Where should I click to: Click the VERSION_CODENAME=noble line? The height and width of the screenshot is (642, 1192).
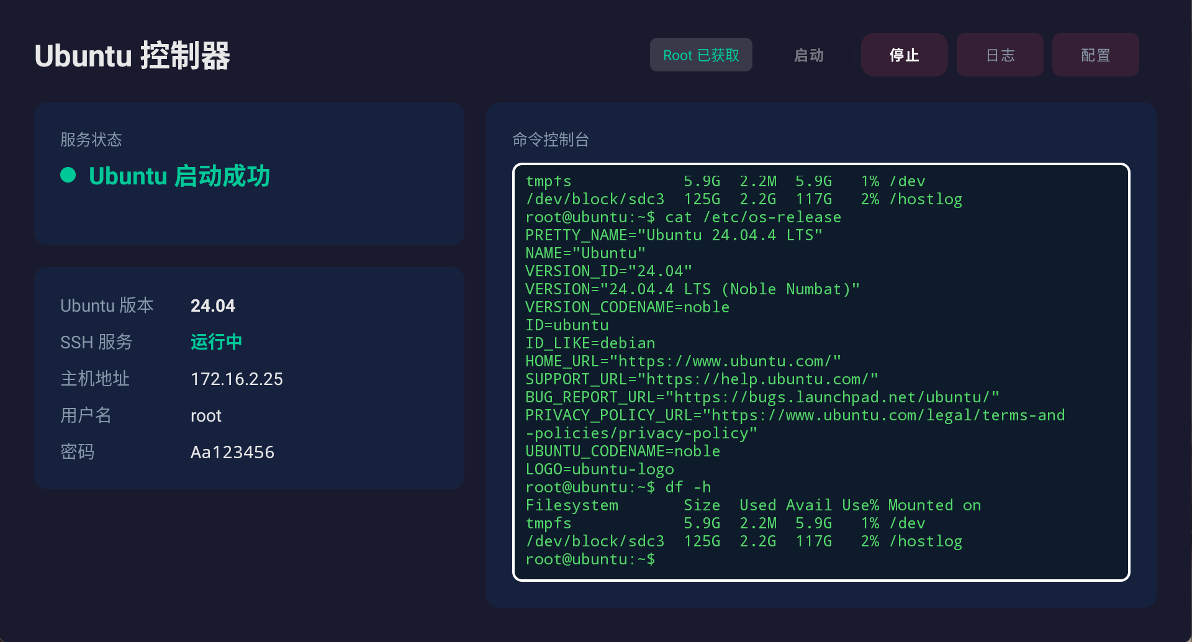click(628, 307)
